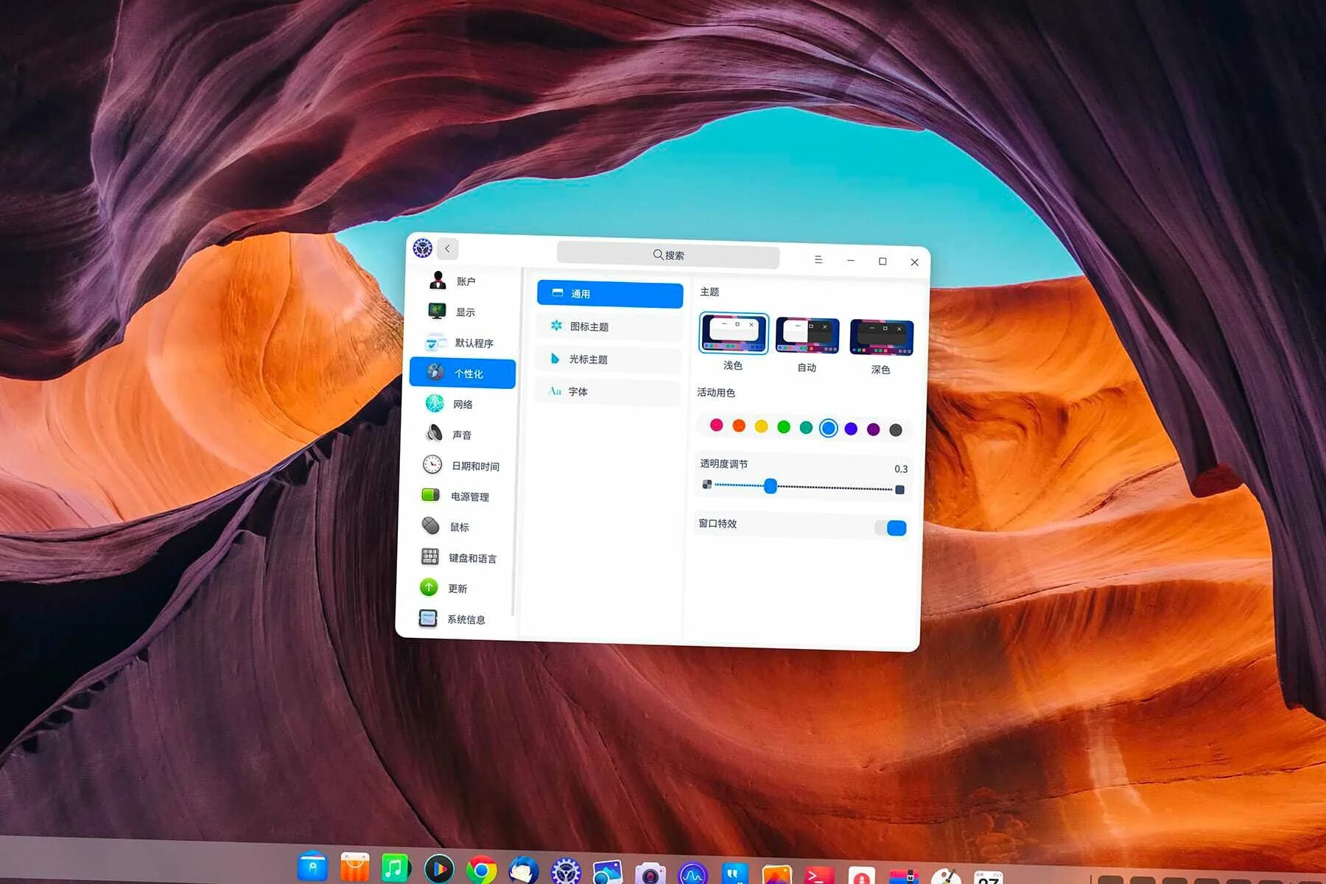Launch the Music app from the dock
This screenshot has height=884, width=1326.
pos(396,869)
